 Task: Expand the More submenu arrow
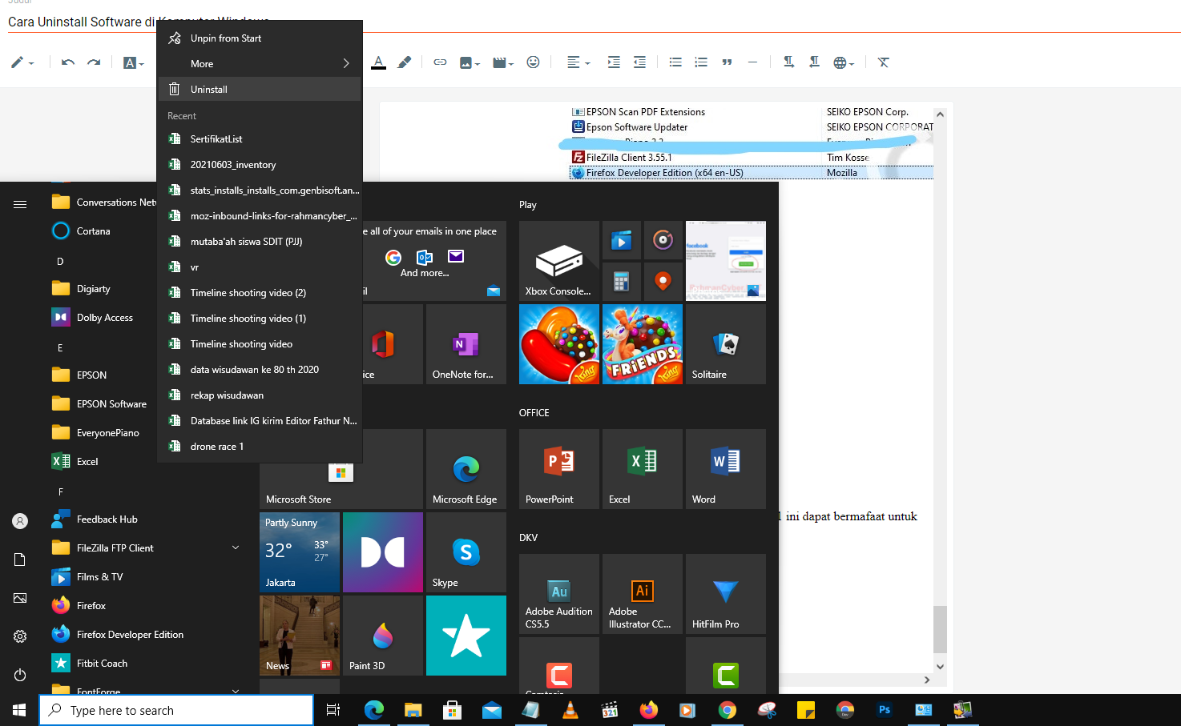coord(346,63)
